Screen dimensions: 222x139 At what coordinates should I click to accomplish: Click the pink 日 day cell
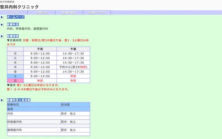pos(15,80)
